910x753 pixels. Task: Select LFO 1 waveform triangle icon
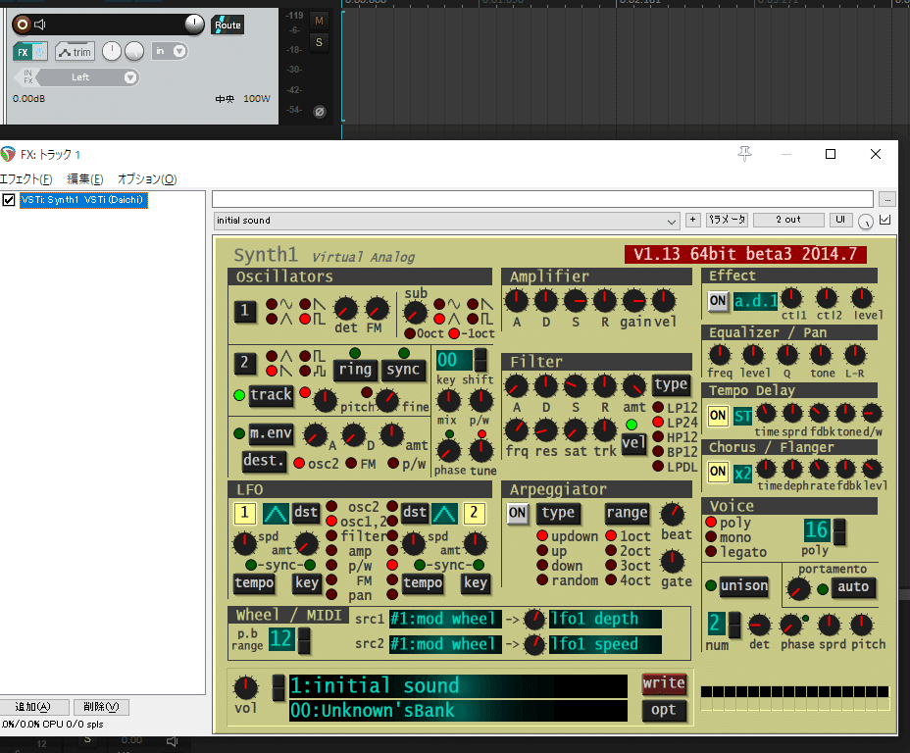pos(276,514)
